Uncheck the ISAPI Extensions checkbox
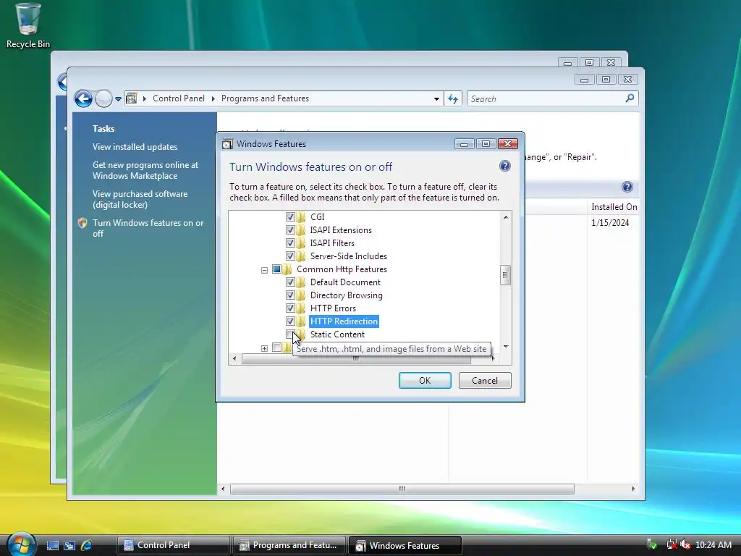Viewport: 741px width, 556px height. click(290, 230)
